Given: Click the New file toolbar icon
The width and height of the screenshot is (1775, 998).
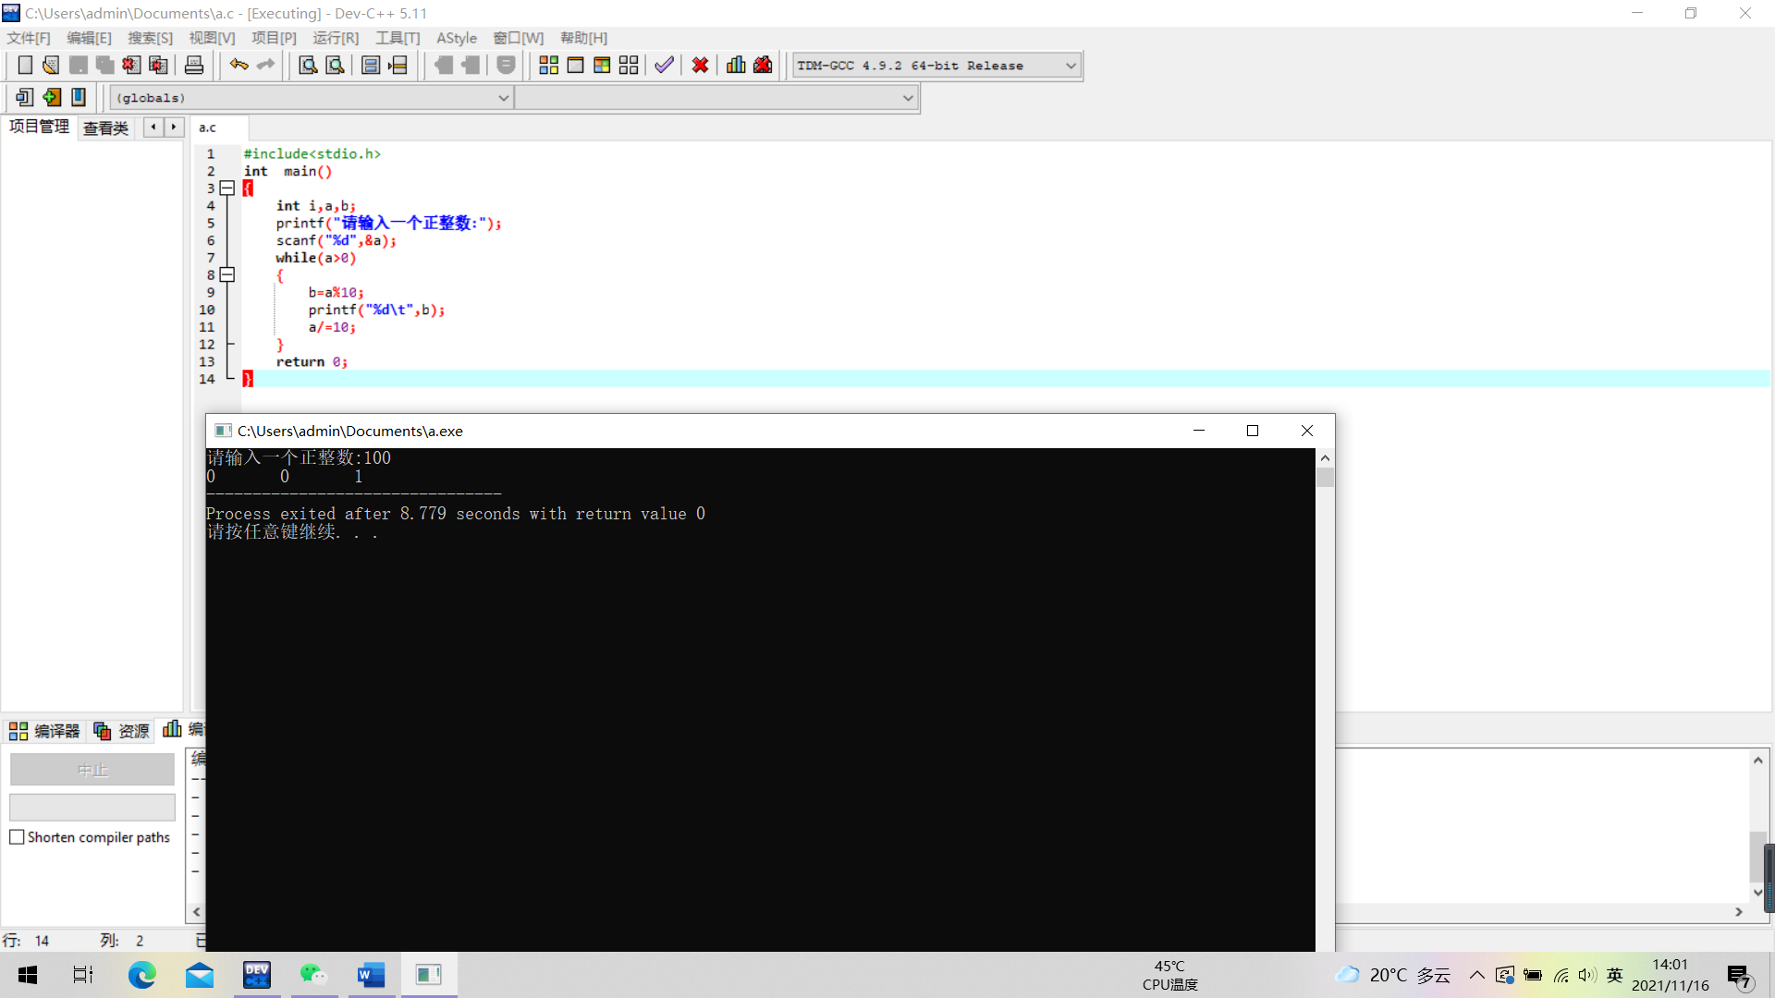Looking at the screenshot, I should [x=25, y=66].
